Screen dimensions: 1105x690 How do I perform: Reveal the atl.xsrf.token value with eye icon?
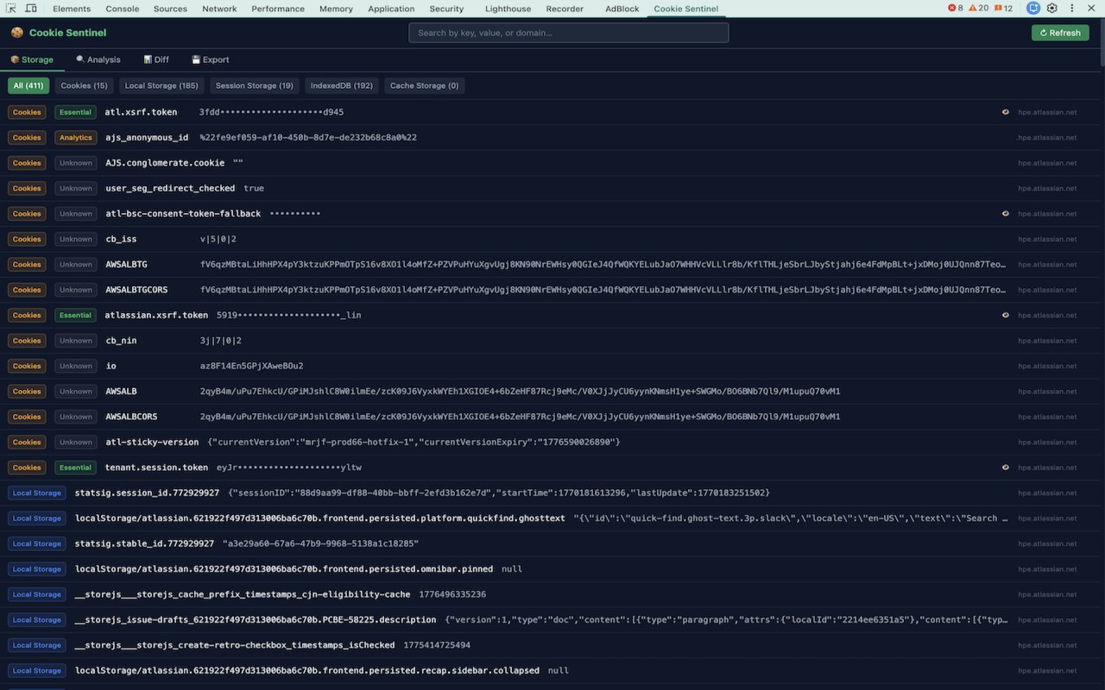click(x=1006, y=112)
